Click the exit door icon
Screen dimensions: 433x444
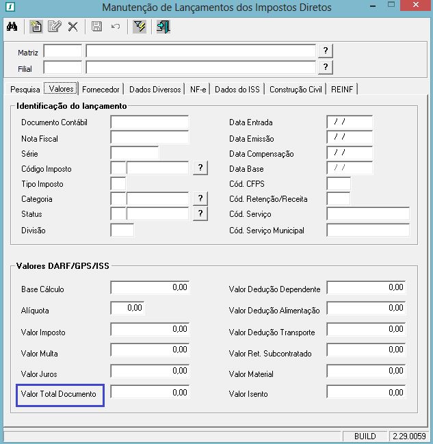tap(163, 27)
